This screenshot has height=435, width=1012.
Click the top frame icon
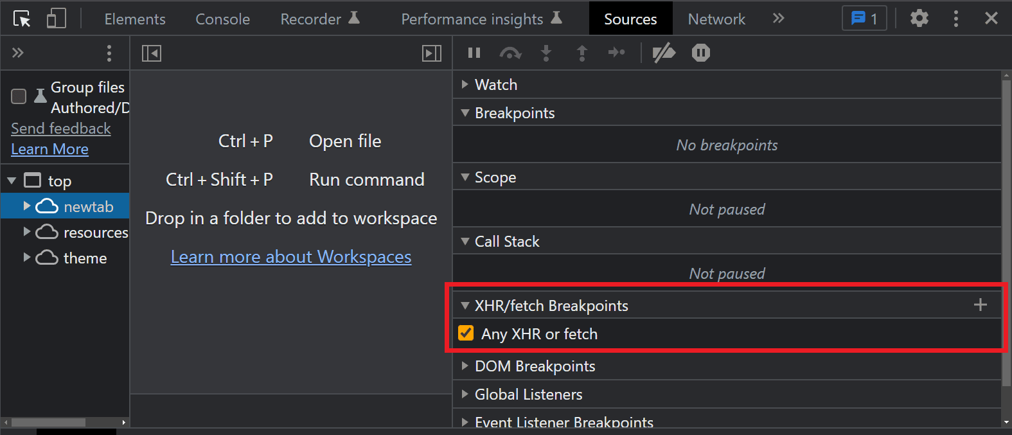tap(32, 181)
